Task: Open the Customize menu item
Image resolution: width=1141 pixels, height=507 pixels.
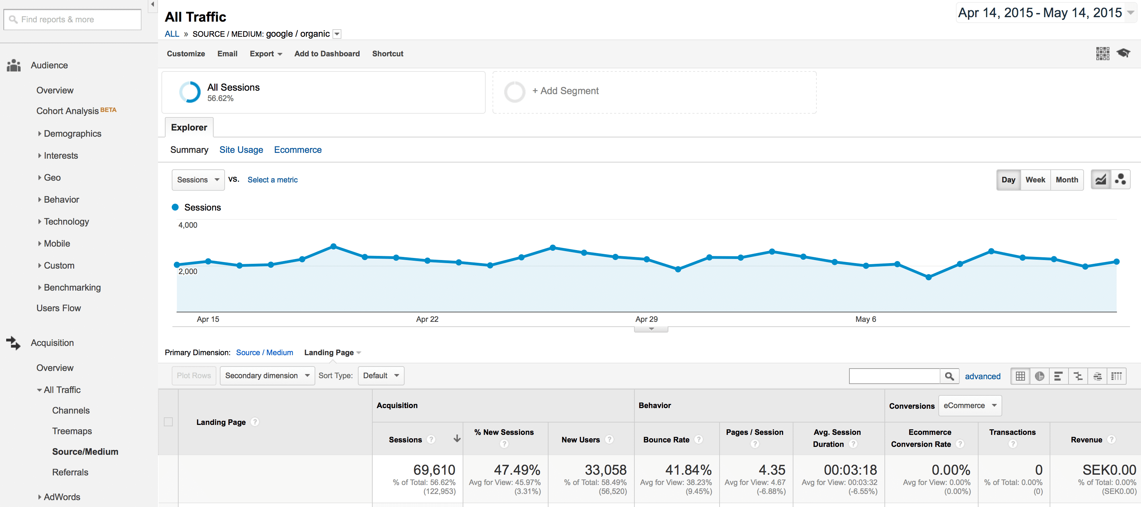Action: [x=185, y=54]
